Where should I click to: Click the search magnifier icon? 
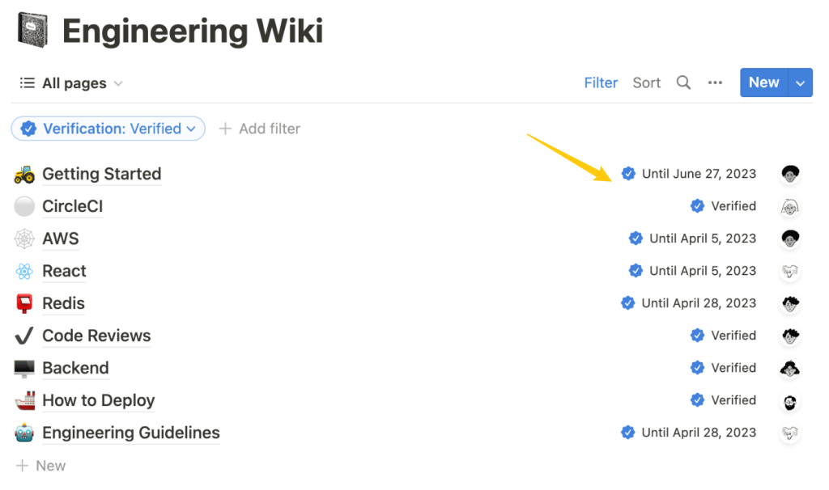[x=683, y=82]
